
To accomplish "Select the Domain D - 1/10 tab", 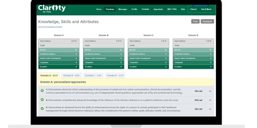I will [x=115, y=75].
